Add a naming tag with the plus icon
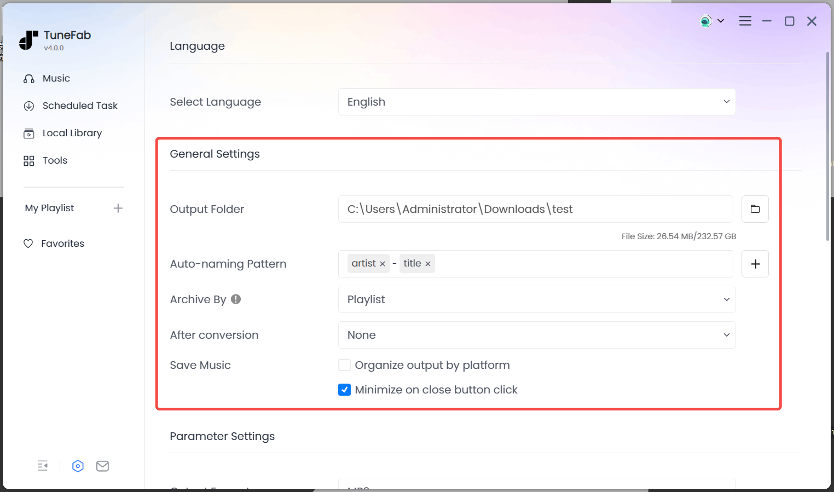Image resolution: width=834 pixels, height=492 pixels. tap(755, 264)
